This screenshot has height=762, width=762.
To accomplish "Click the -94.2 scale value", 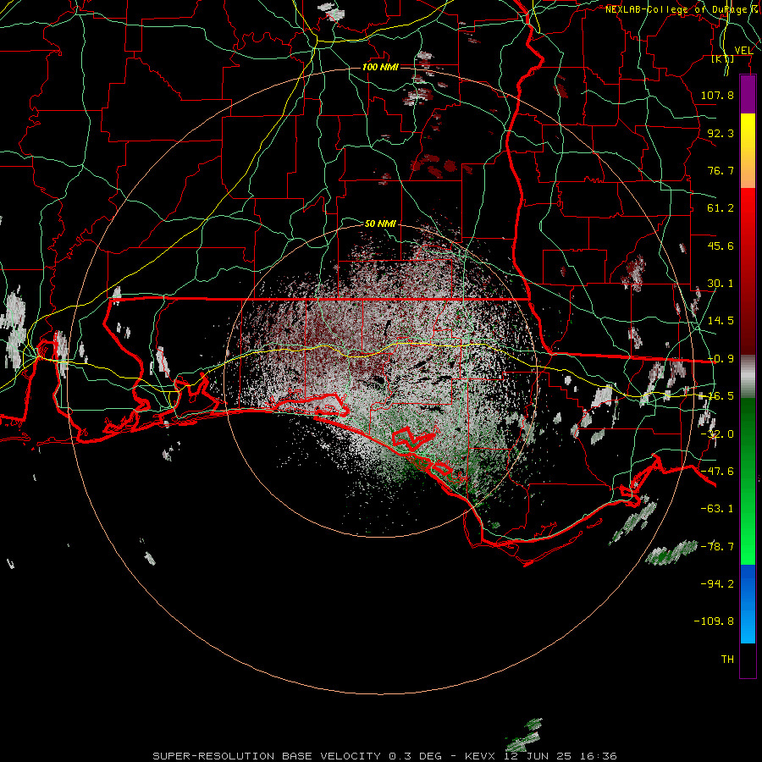I will (717, 584).
